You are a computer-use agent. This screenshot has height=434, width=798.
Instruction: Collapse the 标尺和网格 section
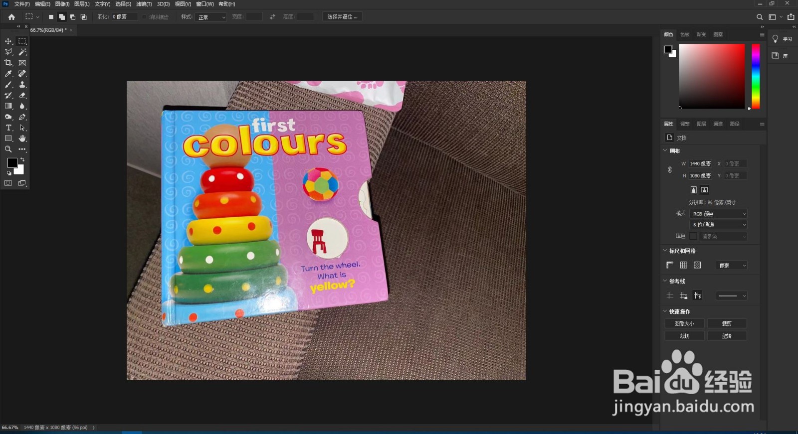pyautogui.click(x=665, y=251)
